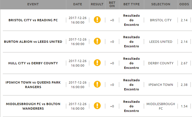Click the pending icon in the Ipswich Town row
The image size is (192, 117).
[97, 84]
